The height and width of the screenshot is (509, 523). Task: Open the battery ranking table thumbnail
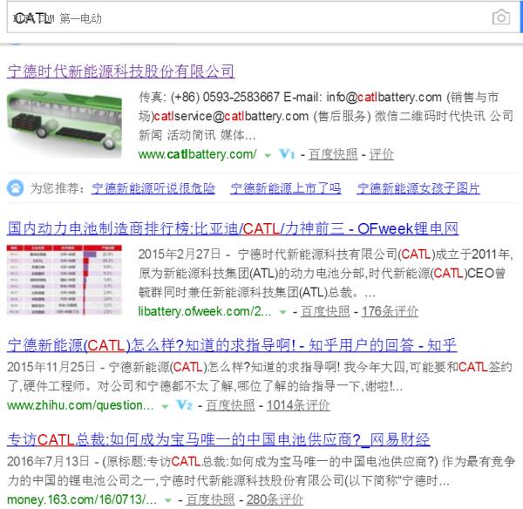65,280
